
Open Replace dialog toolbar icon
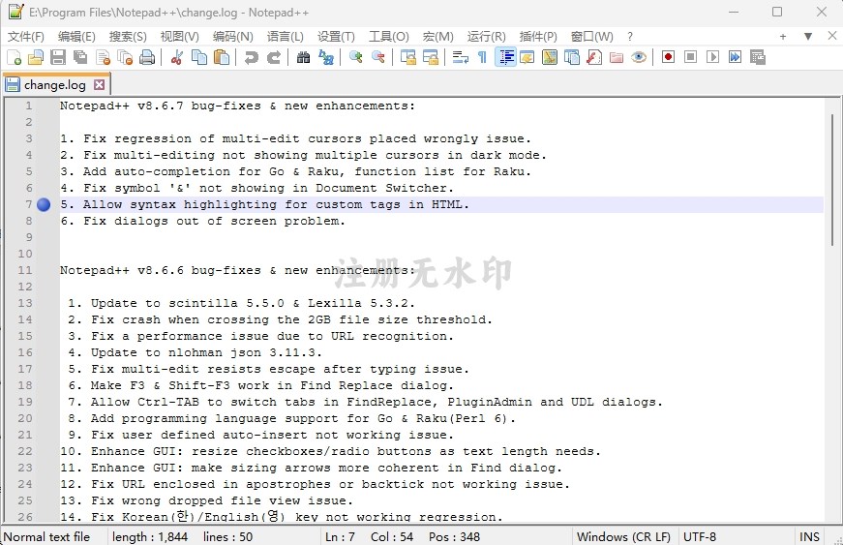tap(326, 57)
